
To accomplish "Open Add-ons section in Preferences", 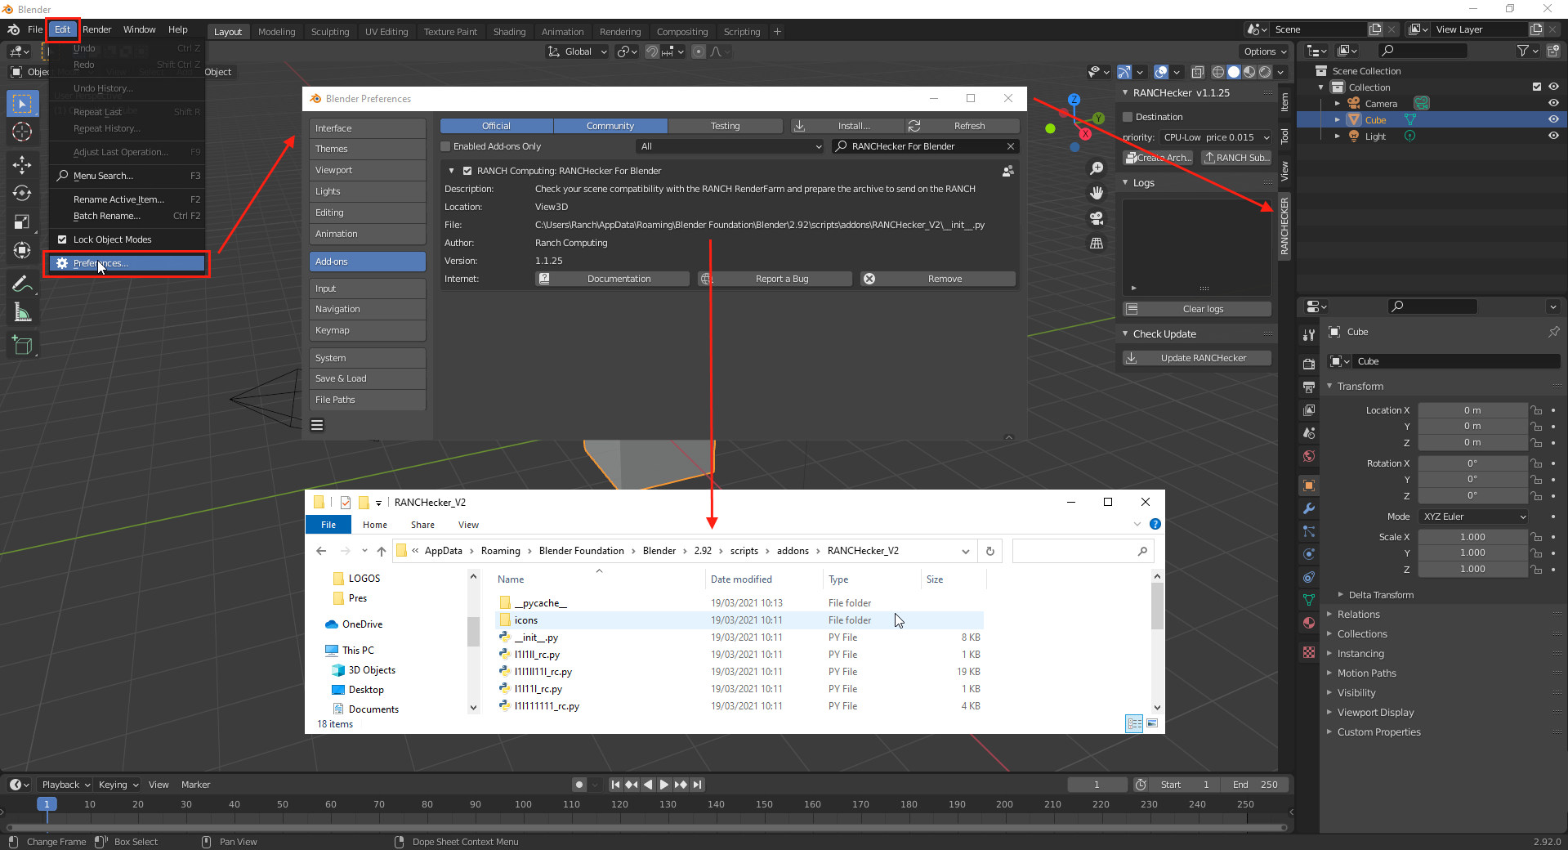I will pos(367,262).
